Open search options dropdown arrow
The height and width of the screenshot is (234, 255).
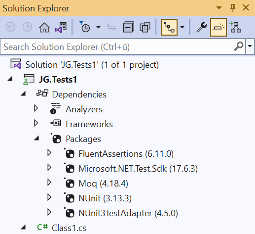(250, 46)
